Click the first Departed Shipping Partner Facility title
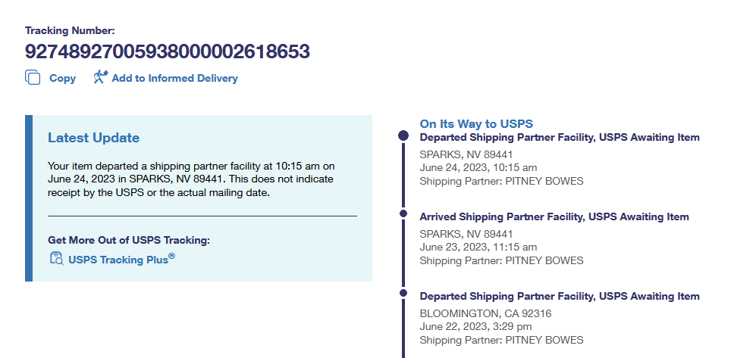 [559, 138]
